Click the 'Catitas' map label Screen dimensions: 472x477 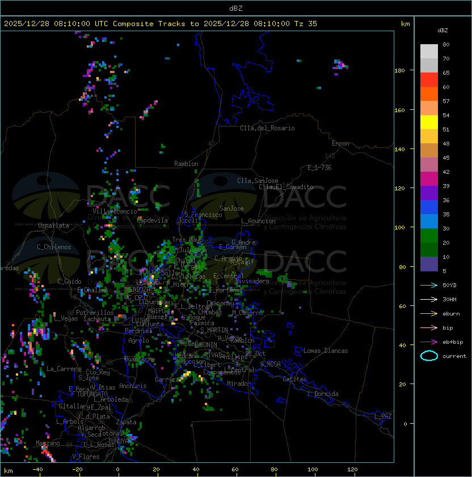coord(294,379)
